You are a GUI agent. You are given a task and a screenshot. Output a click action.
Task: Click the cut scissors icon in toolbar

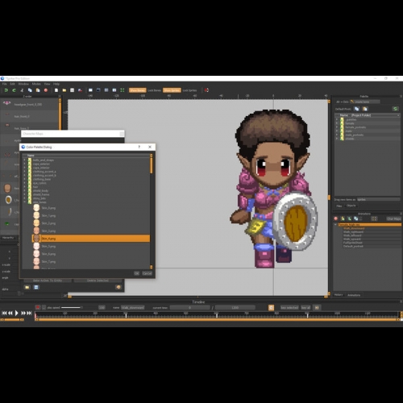(22, 90)
